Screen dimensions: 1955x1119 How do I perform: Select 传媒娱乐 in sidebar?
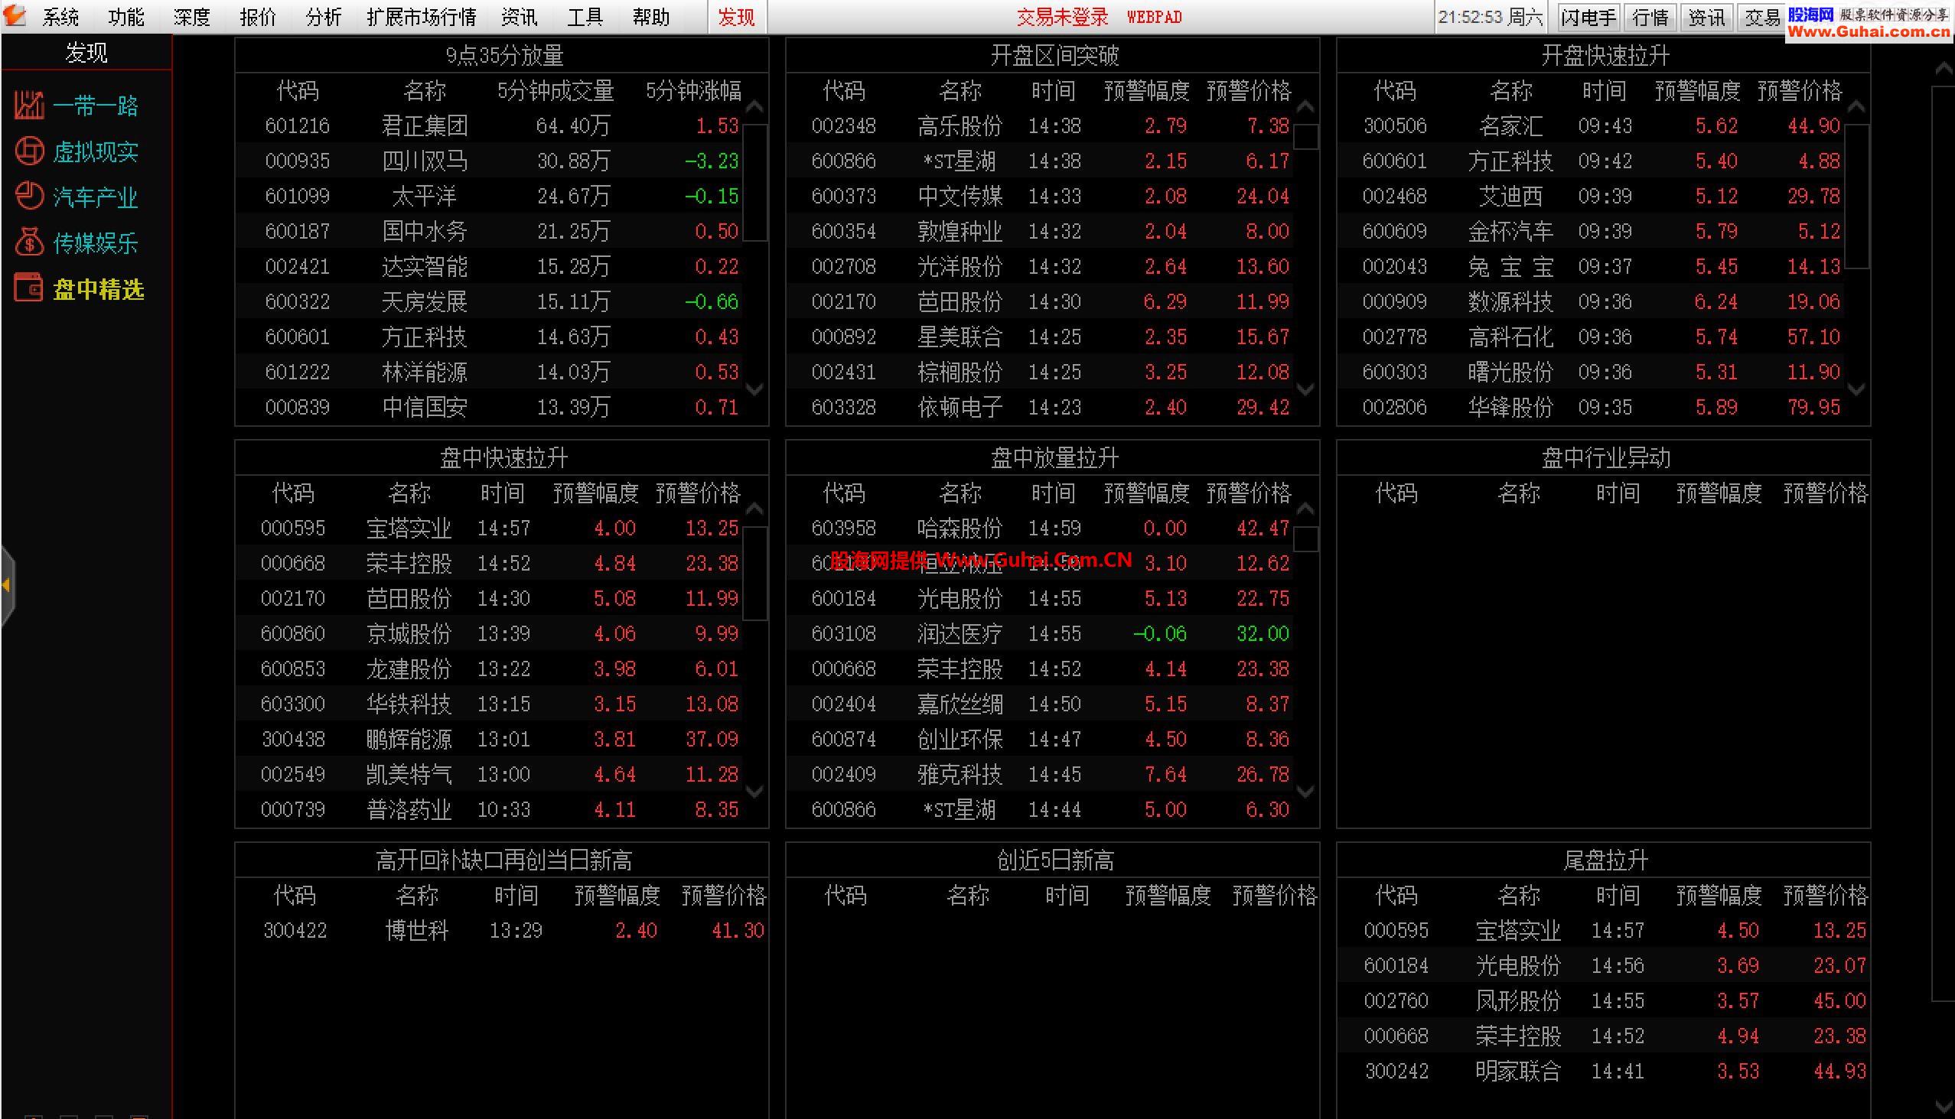coord(96,243)
